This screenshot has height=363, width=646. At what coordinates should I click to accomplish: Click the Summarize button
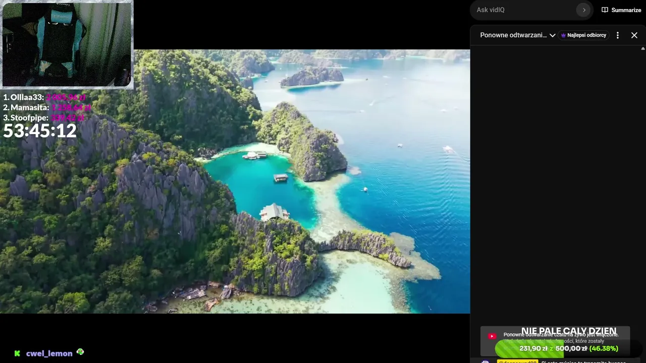[621, 10]
